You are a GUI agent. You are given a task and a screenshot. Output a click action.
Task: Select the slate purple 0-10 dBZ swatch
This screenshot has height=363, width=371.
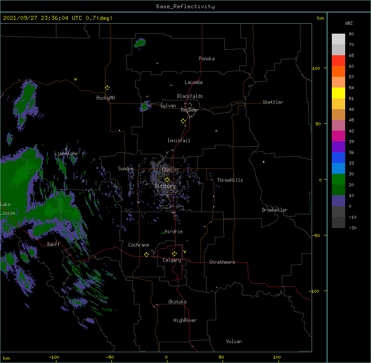338,201
